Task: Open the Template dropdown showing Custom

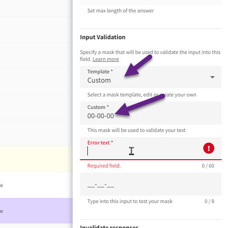Action: pyautogui.click(x=151, y=77)
